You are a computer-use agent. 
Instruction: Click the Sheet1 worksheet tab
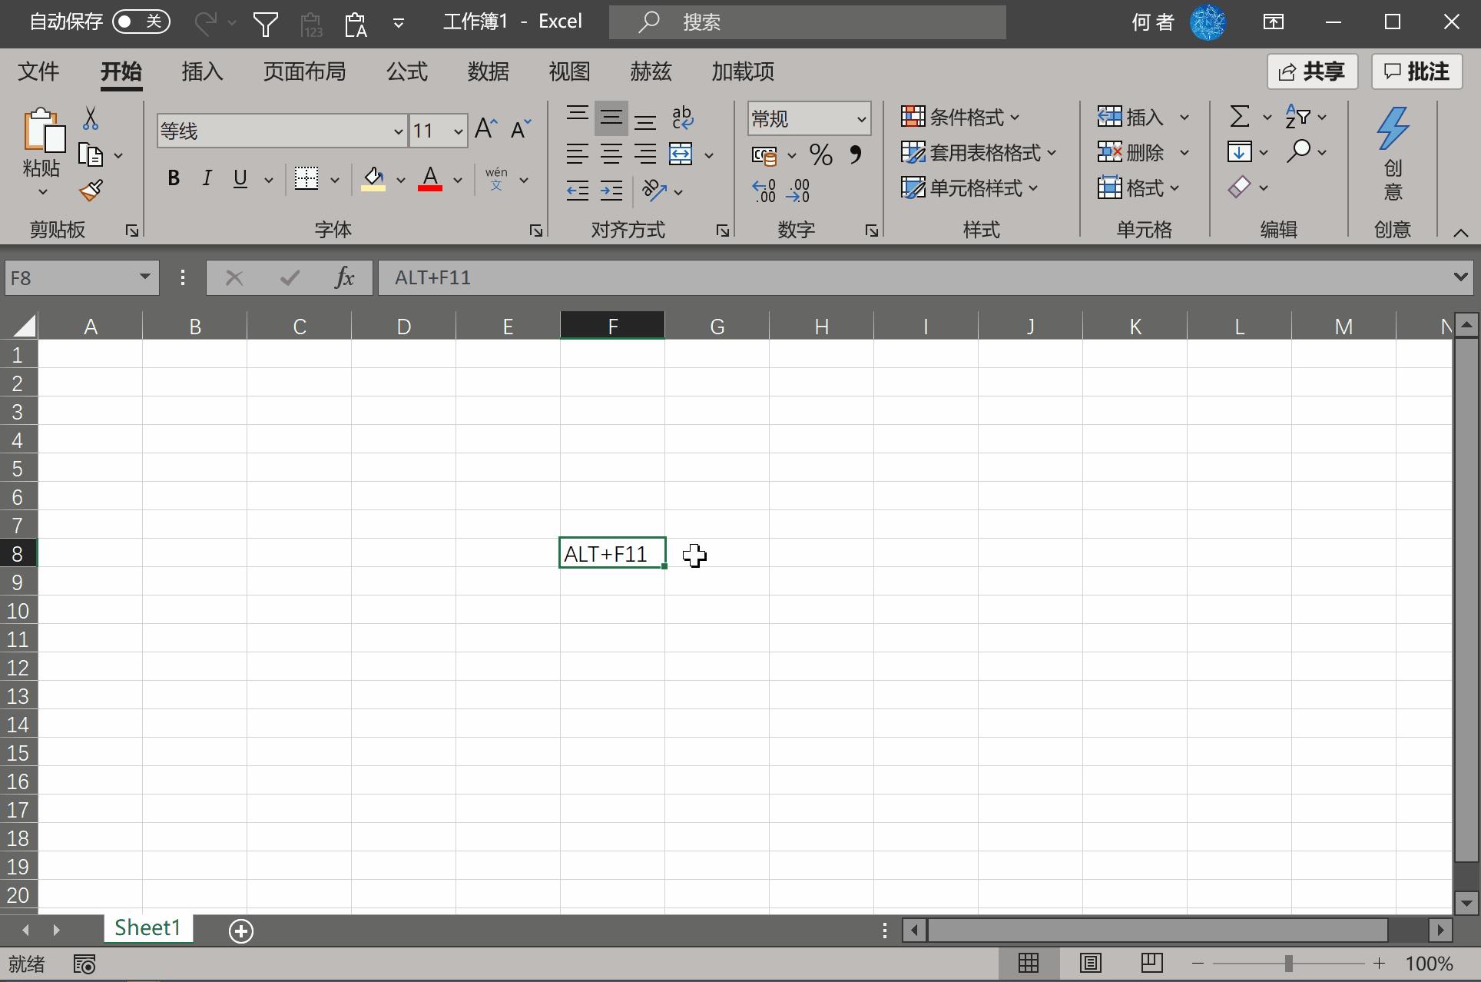(x=147, y=928)
